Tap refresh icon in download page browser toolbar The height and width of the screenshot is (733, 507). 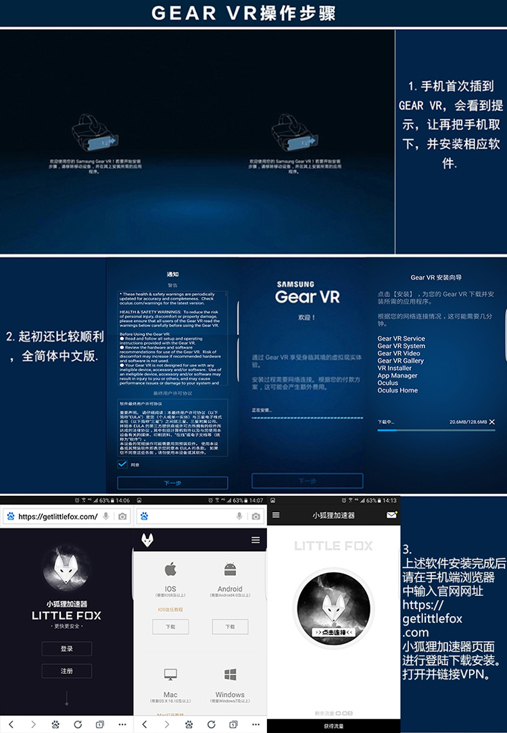pos(211,725)
